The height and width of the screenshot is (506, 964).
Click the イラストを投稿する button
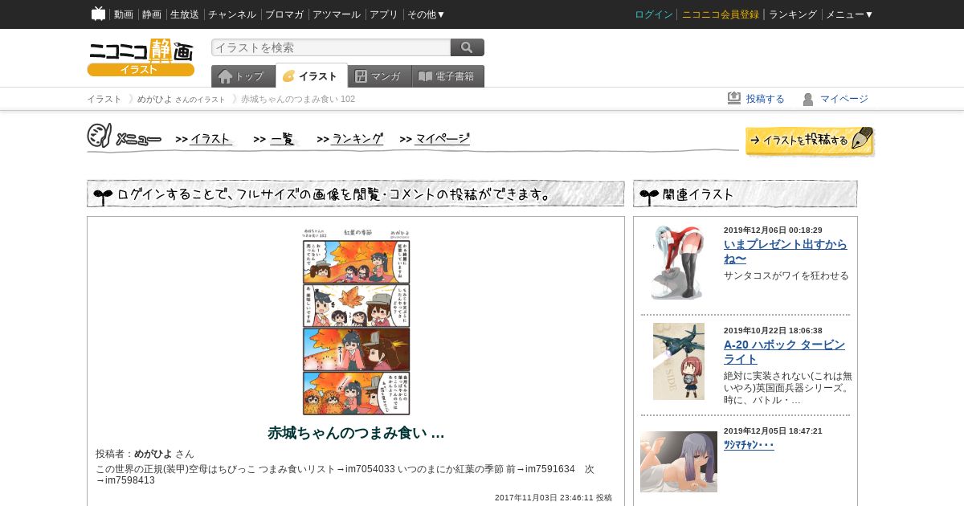click(810, 141)
